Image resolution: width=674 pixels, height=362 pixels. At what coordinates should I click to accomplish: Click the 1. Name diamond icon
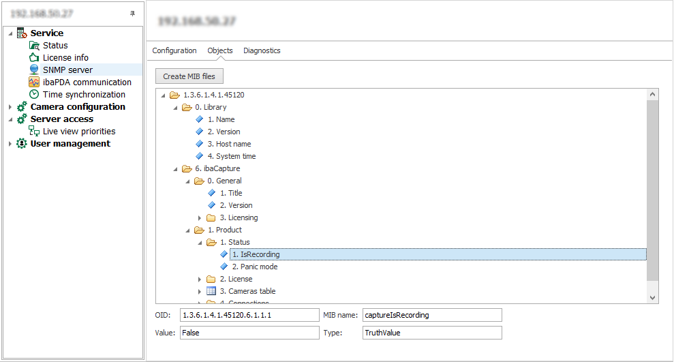[x=200, y=119]
